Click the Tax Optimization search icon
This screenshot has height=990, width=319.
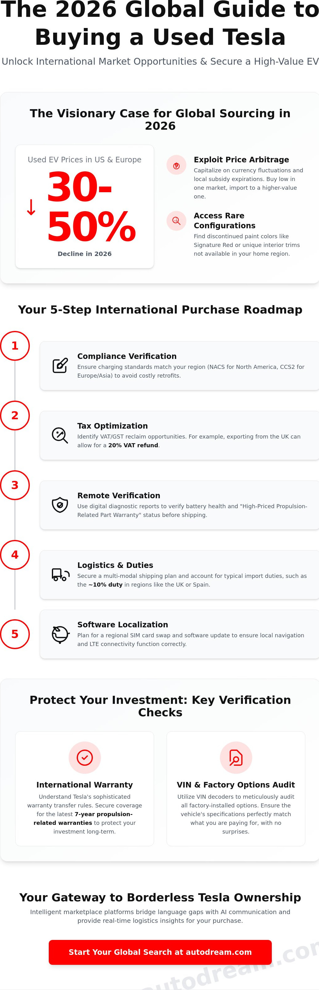point(60,435)
